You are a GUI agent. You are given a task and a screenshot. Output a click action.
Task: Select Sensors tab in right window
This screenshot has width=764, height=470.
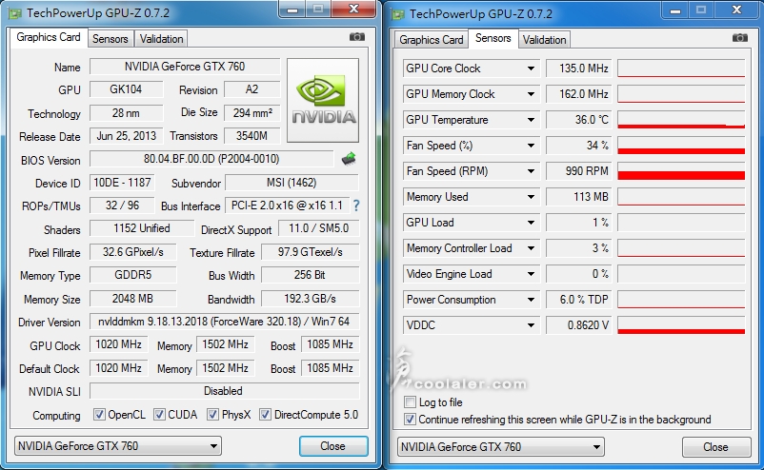click(493, 38)
